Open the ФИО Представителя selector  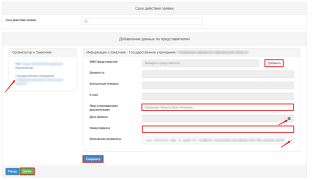(x=200, y=63)
